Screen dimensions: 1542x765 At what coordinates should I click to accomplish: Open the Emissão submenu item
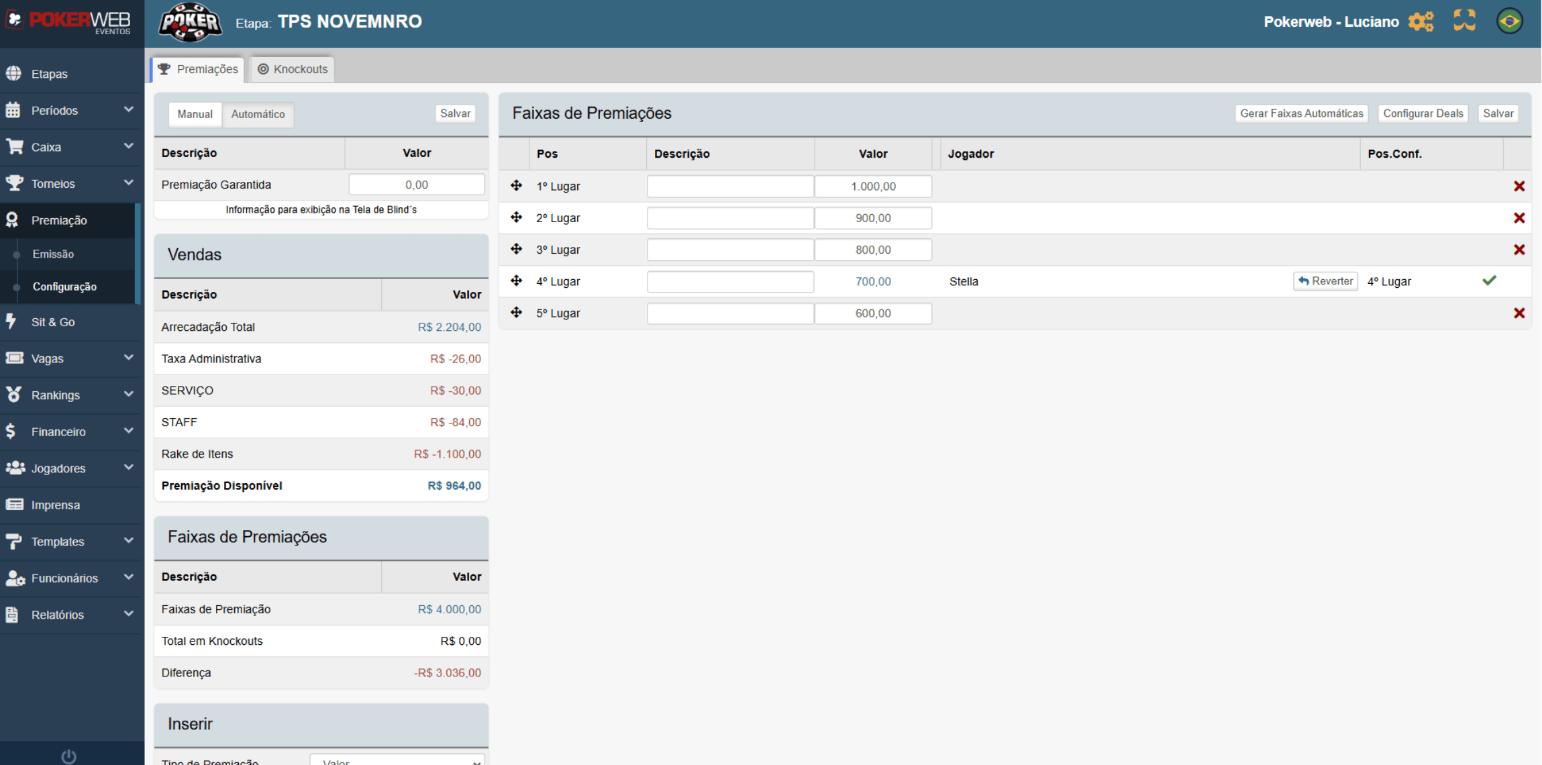click(x=53, y=254)
